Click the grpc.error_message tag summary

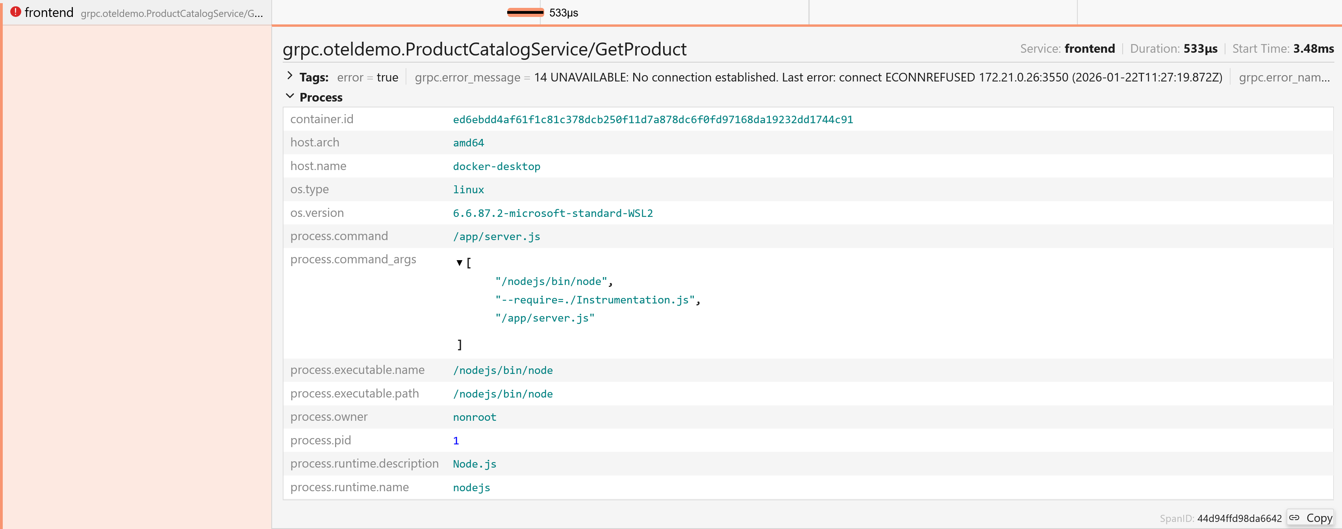click(818, 78)
